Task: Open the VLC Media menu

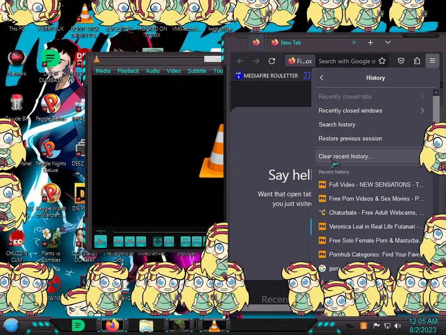Action: (x=103, y=71)
